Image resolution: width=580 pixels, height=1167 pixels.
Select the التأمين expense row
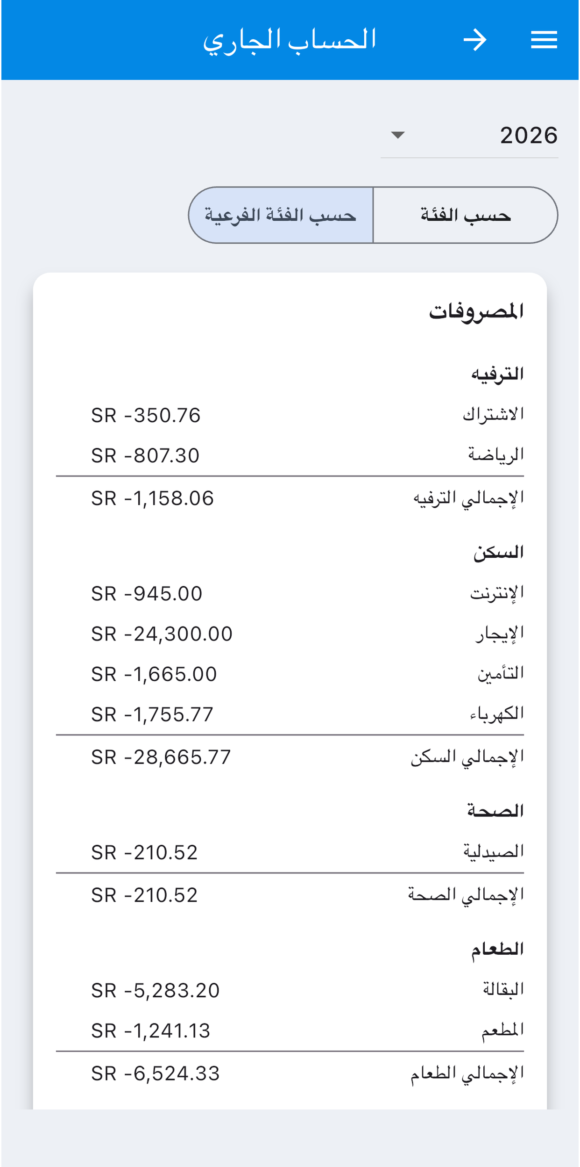(x=290, y=674)
